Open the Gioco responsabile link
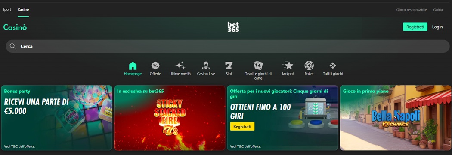Image resolution: width=452 pixels, height=155 pixels. (412, 10)
